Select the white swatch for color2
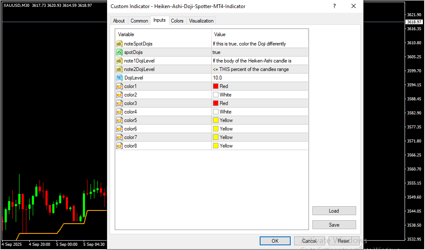425x250 pixels. point(216,95)
